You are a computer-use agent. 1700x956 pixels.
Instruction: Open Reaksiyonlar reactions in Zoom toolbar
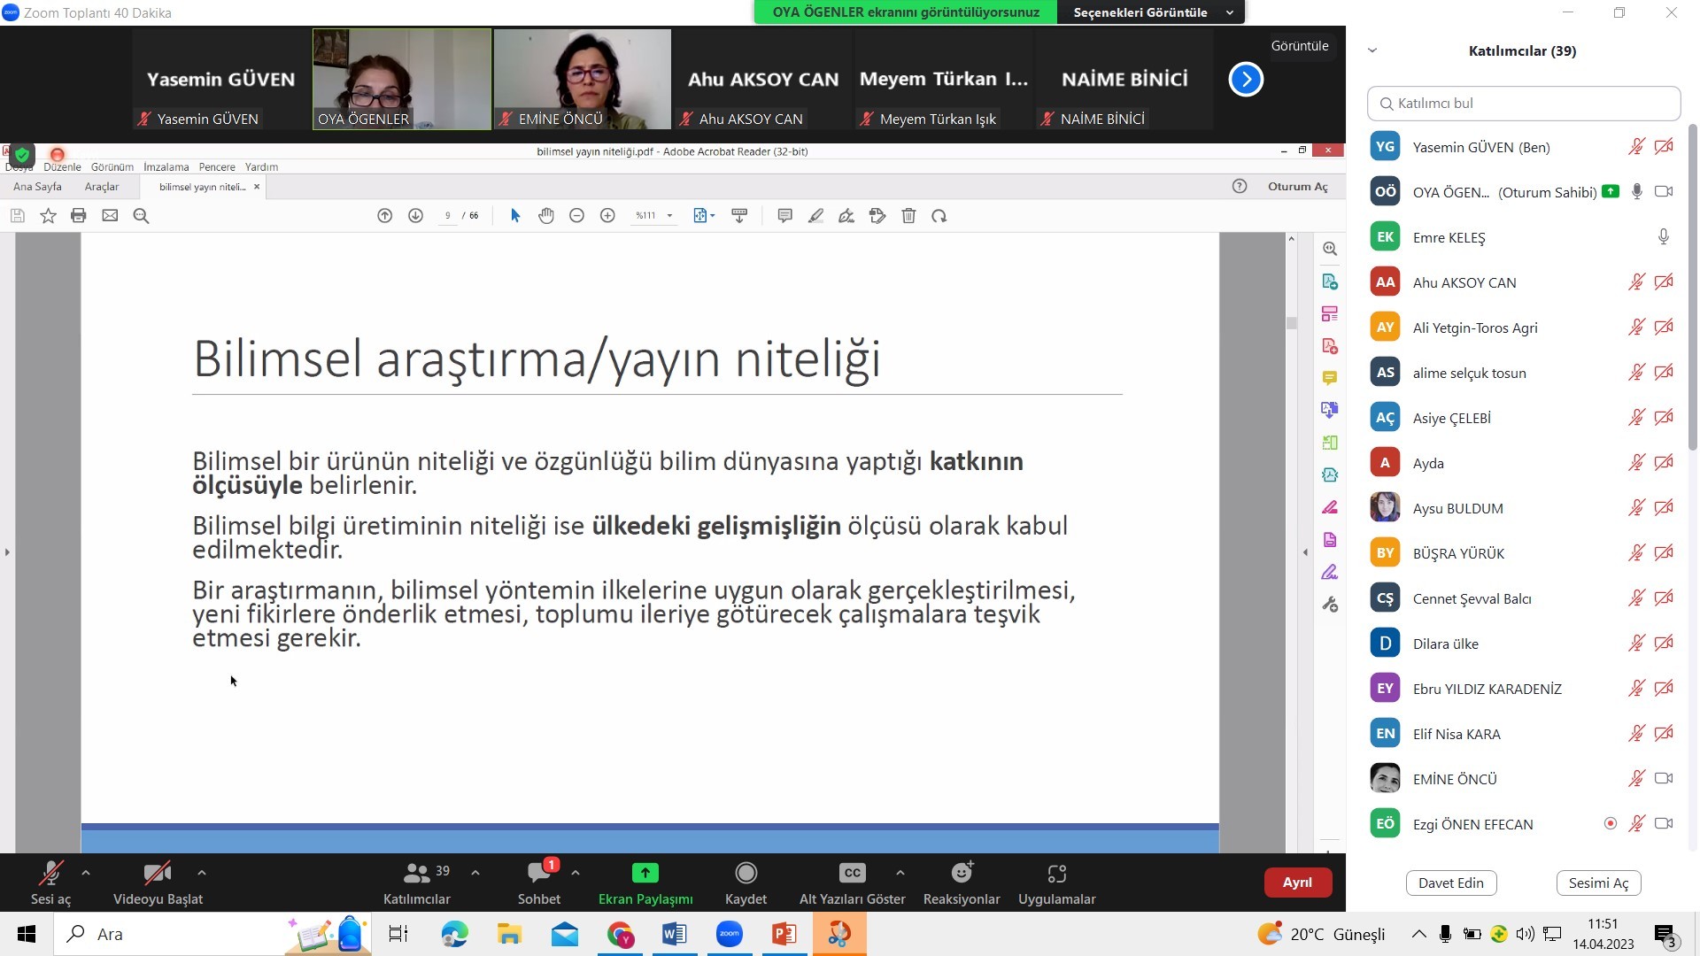tap(962, 883)
